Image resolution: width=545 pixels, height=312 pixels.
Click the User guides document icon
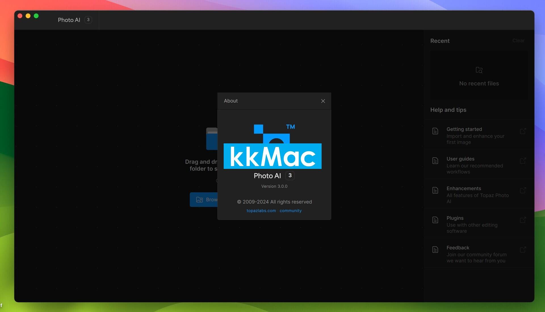pos(435,161)
